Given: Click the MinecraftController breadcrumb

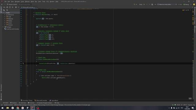Looking at the screenshot, I should 41,101.
